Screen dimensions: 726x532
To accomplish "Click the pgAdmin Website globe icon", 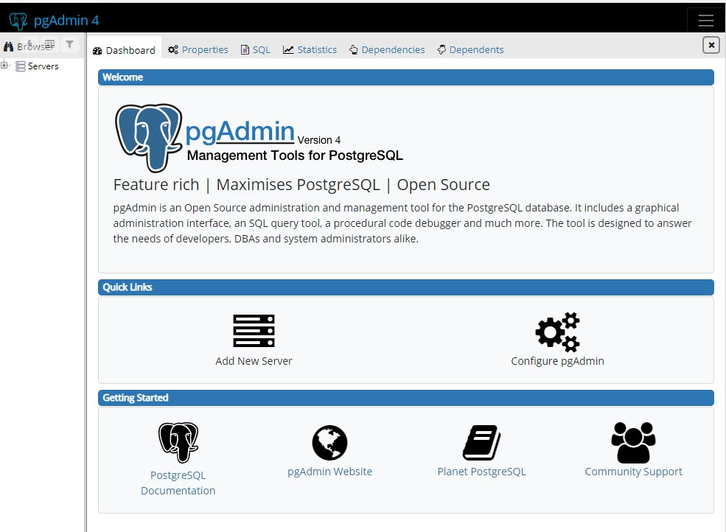I will tap(329, 443).
